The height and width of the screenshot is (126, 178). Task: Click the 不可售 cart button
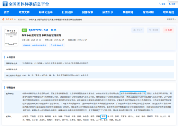click(154, 30)
